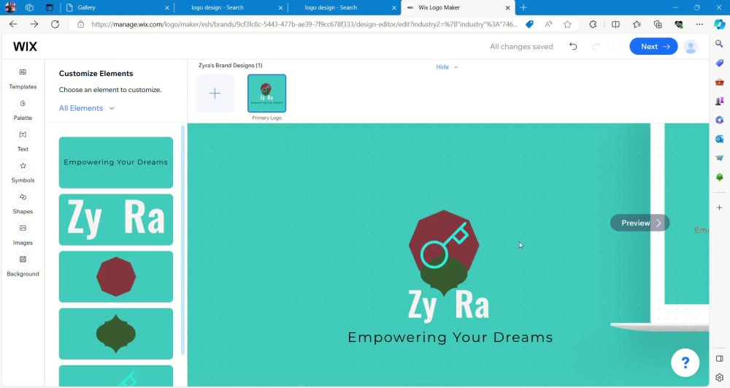Open a new browser tab
The width and height of the screenshot is (730, 388).
click(x=523, y=7)
